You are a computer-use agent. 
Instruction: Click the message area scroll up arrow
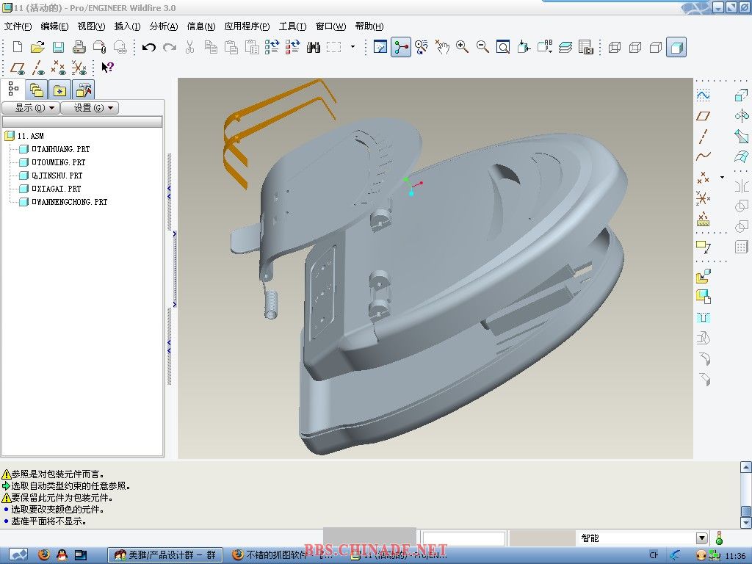pos(746,466)
